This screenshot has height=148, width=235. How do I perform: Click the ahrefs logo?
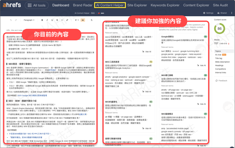tap(12, 5)
